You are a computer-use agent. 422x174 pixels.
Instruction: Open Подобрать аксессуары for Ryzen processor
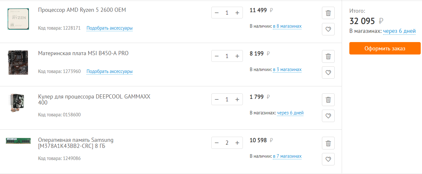click(x=109, y=28)
